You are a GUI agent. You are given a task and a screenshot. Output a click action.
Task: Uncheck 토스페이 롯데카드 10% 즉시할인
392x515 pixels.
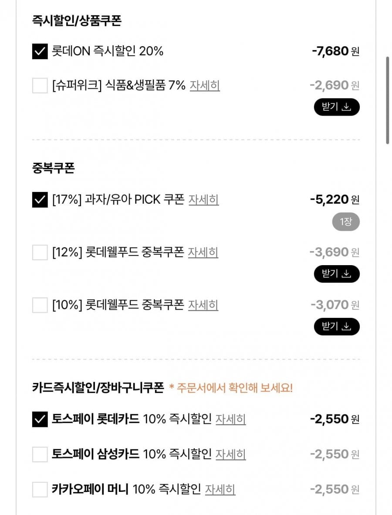click(x=40, y=419)
